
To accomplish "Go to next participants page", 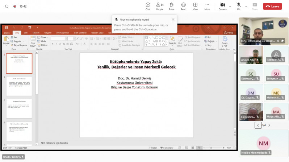I will pyautogui.click(x=269, y=125).
